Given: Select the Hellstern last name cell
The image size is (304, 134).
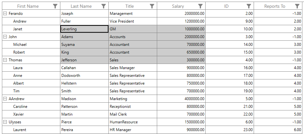Looking at the screenshot, I should tap(84, 83).
